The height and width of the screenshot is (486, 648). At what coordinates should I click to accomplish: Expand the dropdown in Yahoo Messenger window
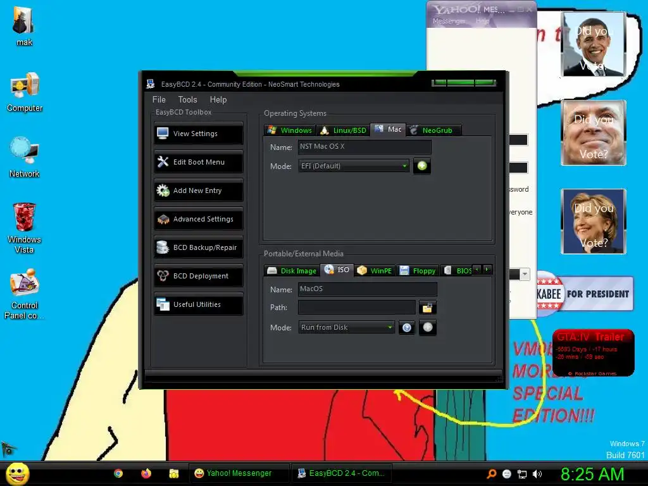point(525,274)
